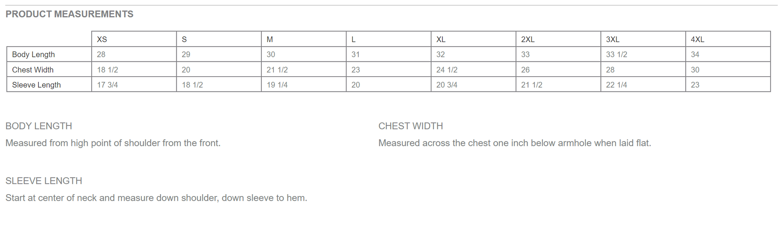This screenshot has width=780, height=231.
Task: Click the PRODUCT MEASUREMENTS heading
Action: click(69, 14)
